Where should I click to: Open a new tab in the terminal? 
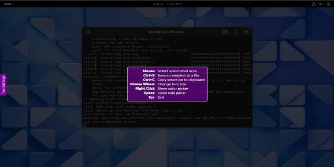tap(225, 32)
